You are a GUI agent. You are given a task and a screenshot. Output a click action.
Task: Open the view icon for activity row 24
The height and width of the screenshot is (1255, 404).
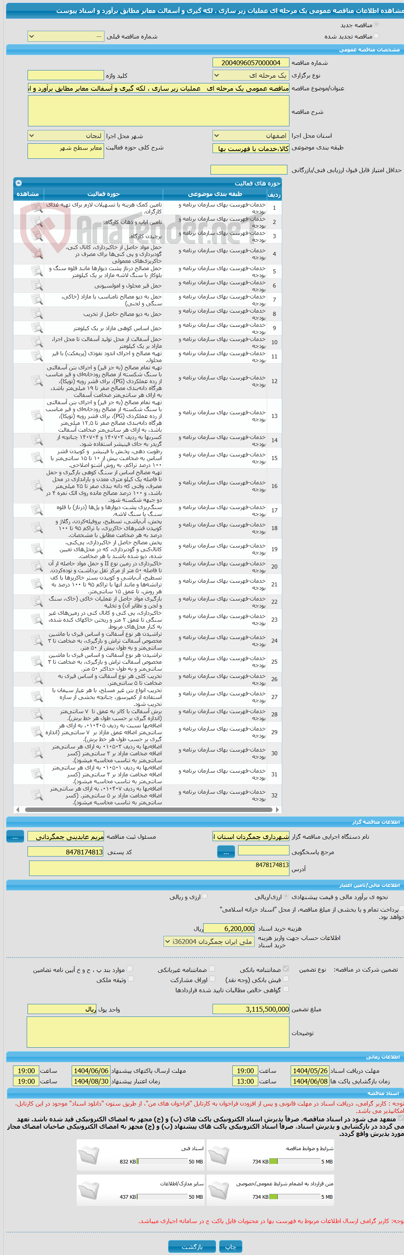pyautogui.click(x=36, y=641)
